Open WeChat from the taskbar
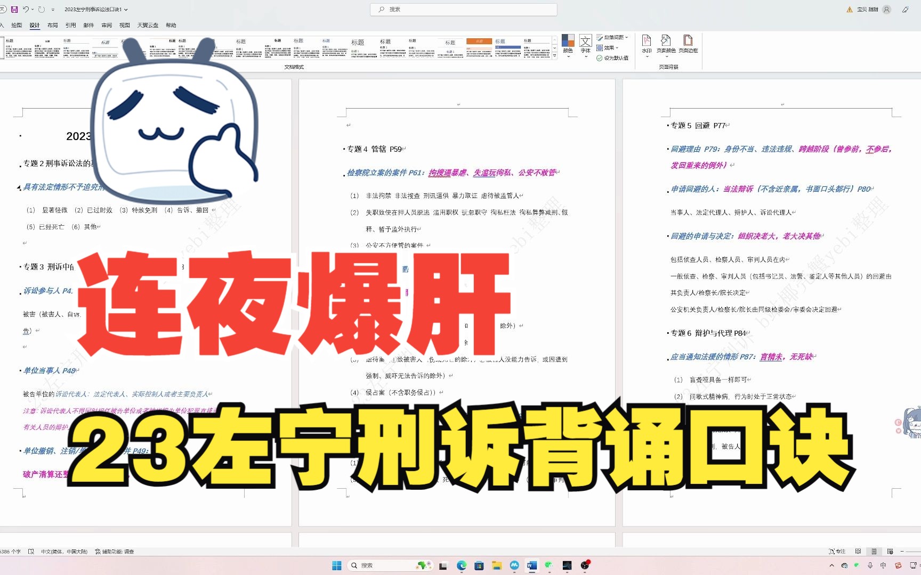Screen dimensions: 921x575 549,565
